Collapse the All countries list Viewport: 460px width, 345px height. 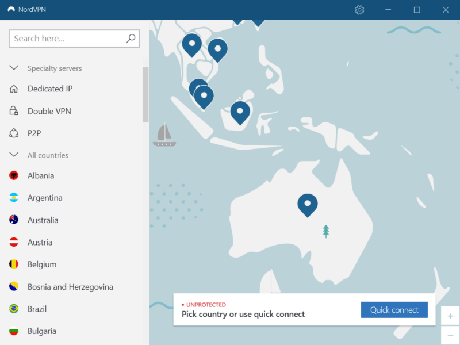[14, 155]
